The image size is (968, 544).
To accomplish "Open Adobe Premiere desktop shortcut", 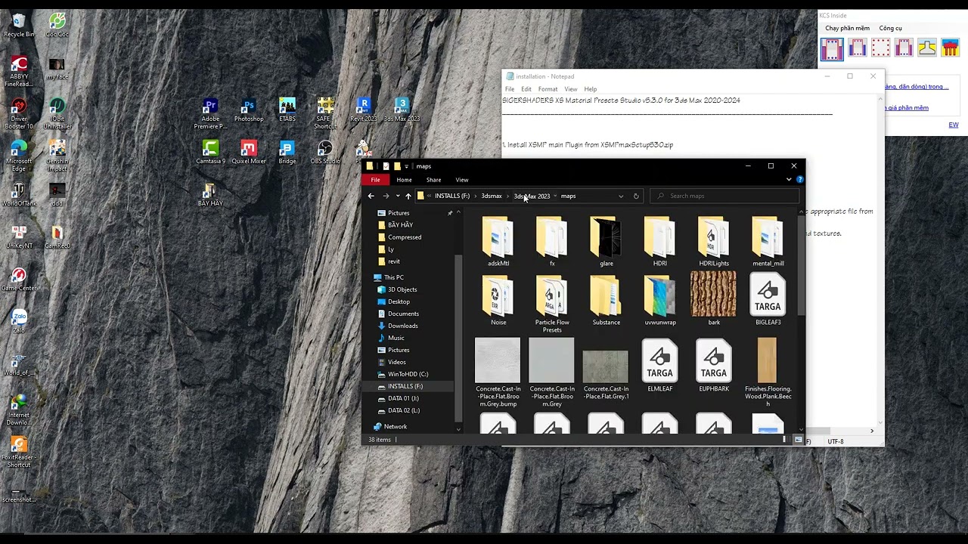I will [x=210, y=113].
